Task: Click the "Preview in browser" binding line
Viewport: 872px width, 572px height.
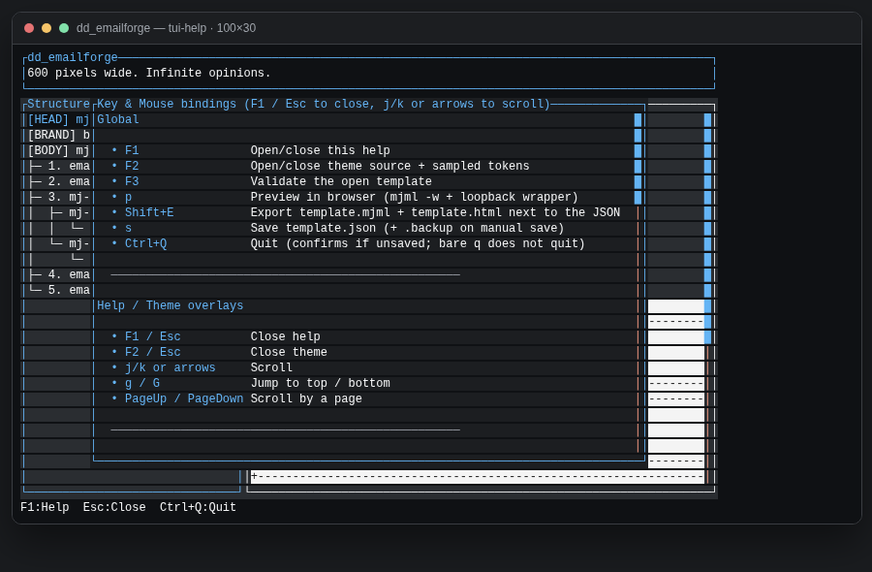Action: click(x=415, y=198)
